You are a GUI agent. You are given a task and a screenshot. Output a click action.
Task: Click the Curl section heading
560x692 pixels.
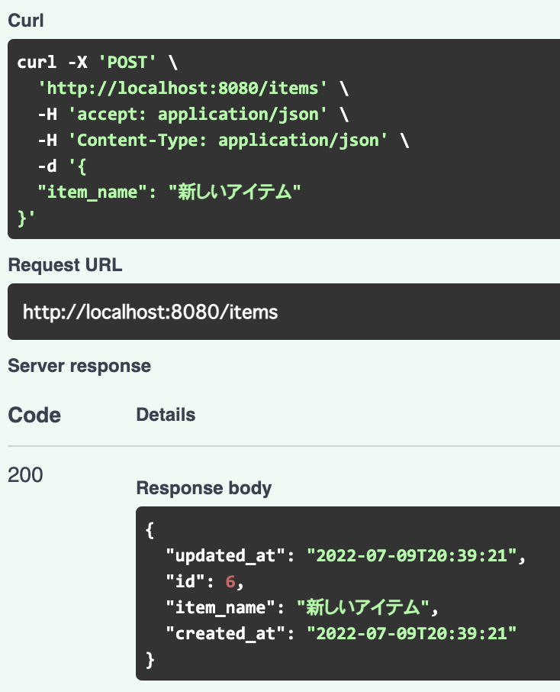[26, 21]
